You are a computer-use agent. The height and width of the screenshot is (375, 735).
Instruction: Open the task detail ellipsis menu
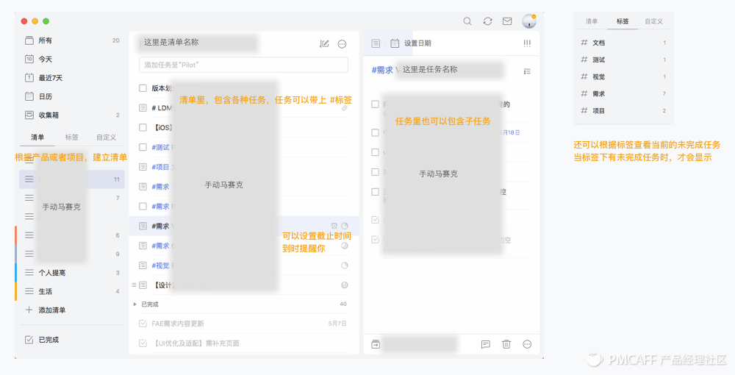point(527,344)
